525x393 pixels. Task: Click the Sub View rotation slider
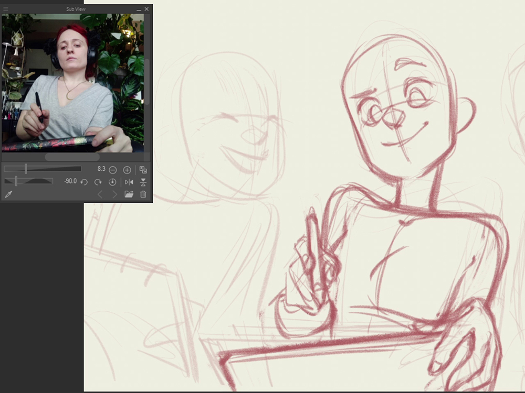28,181
